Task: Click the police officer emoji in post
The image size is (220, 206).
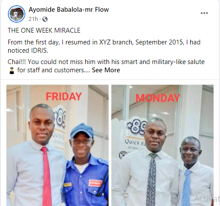Action: 12,71
